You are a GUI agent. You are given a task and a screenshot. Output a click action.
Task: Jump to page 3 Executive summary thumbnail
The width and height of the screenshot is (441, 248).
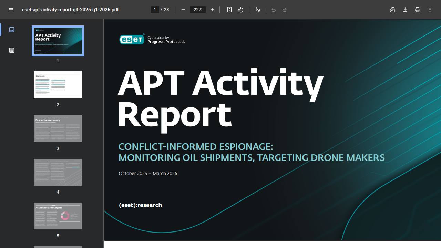[x=58, y=128]
